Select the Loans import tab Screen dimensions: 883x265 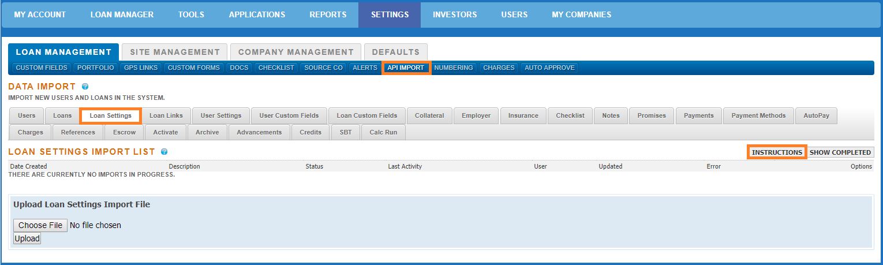click(62, 115)
